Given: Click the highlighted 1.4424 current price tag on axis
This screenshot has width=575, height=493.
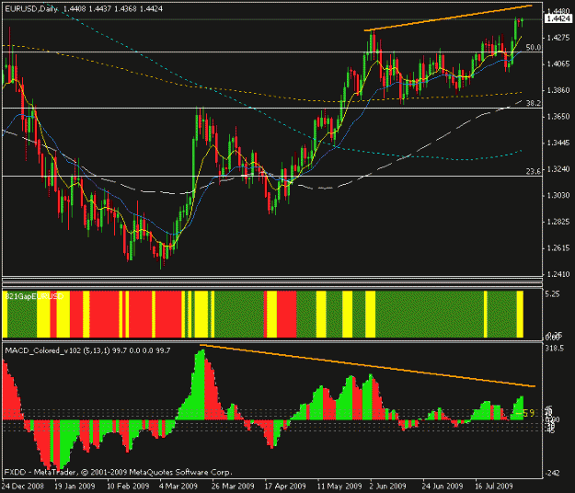Looking at the screenshot, I should coord(558,18).
